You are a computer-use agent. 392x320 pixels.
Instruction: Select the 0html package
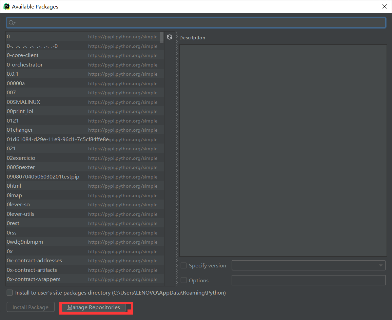[85, 186]
